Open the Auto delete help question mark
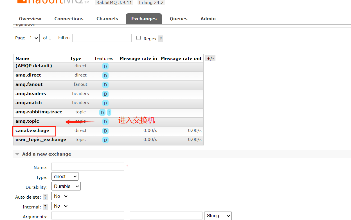This screenshot has width=351, height=220. point(45,197)
